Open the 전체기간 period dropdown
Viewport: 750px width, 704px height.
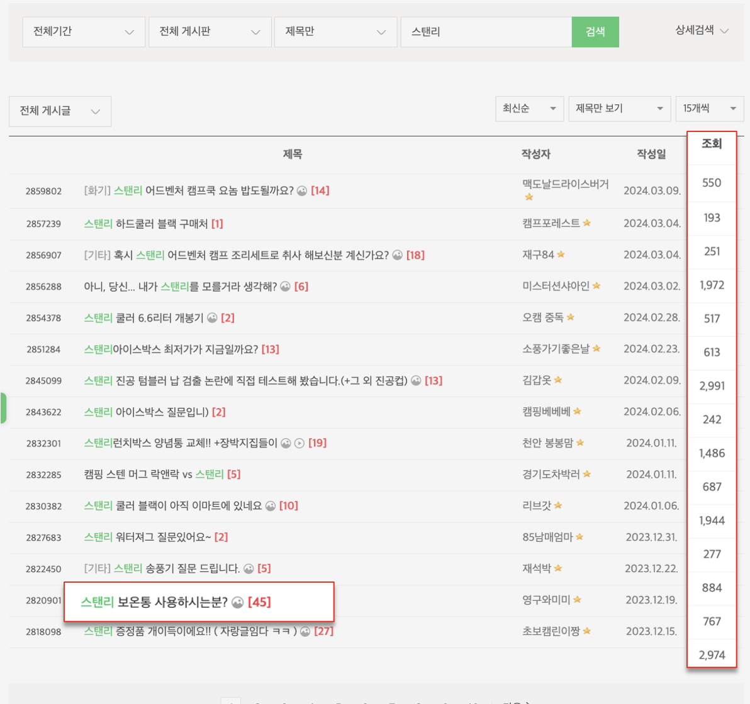(84, 31)
